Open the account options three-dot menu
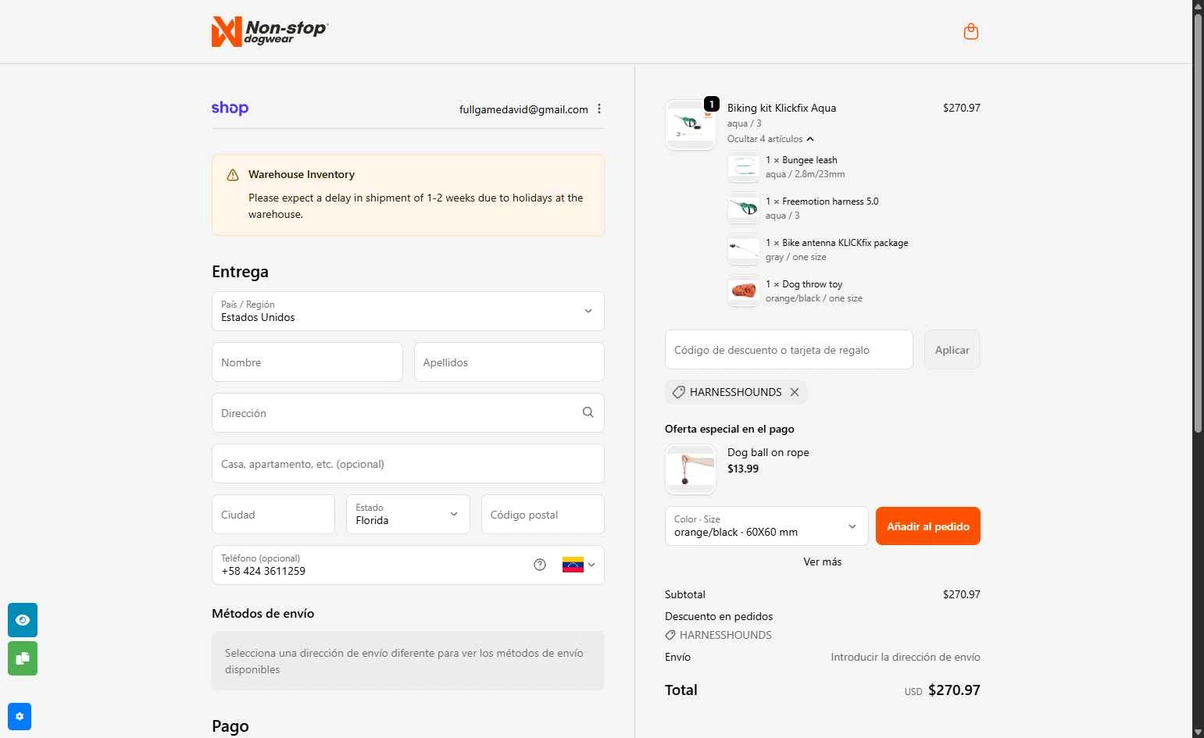This screenshot has width=1204, height=738. [599, 109]
